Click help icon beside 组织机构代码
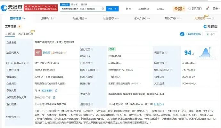221x128 pixels. point(171,70)
